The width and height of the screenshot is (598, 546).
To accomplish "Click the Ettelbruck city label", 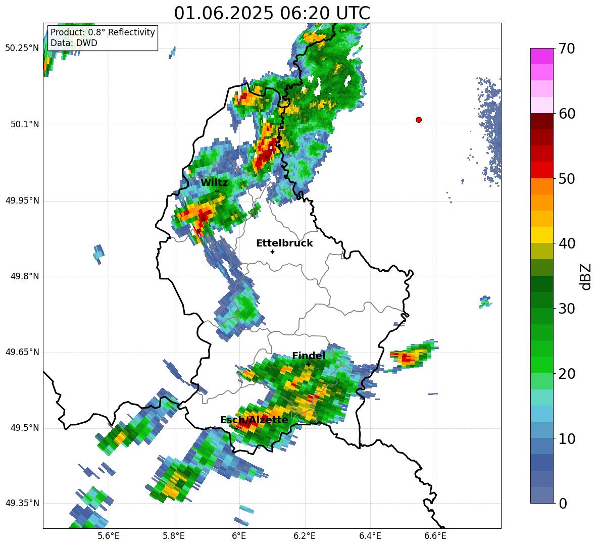I will [284, 243].
